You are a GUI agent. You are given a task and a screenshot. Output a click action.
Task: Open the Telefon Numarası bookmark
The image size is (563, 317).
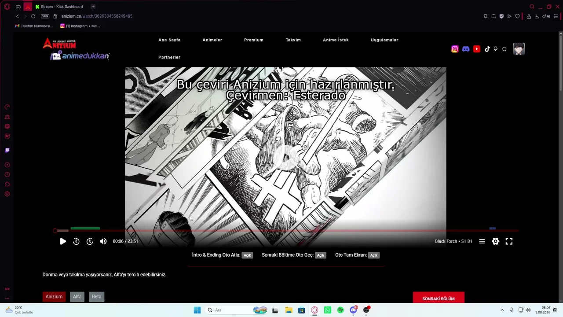point(34,26)
